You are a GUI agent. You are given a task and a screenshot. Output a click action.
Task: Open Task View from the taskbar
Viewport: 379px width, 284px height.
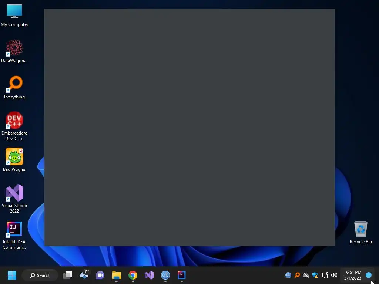[68, 275]
